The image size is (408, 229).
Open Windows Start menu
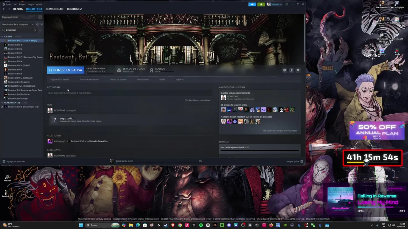pyautogui.click(x=81, y=225)
